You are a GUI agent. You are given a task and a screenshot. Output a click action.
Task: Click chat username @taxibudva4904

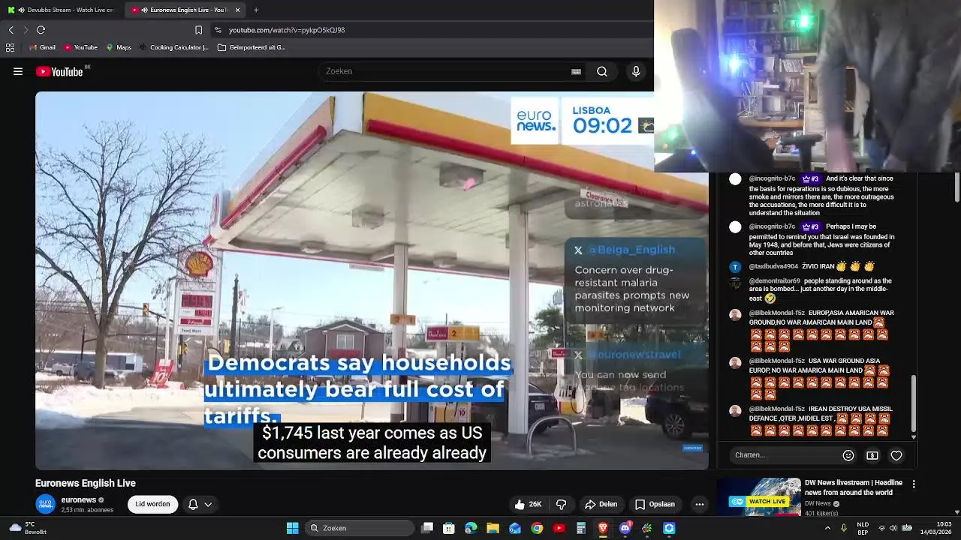[773, 266]
